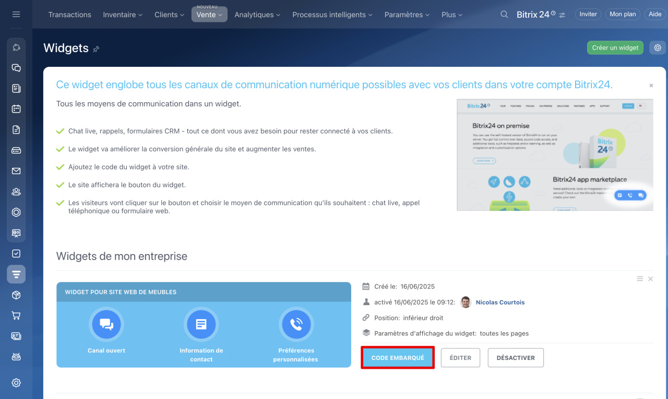Click the Canal ouvert label
The width and height of the screenshot is (668, 399).
click(x=106, y=350)
